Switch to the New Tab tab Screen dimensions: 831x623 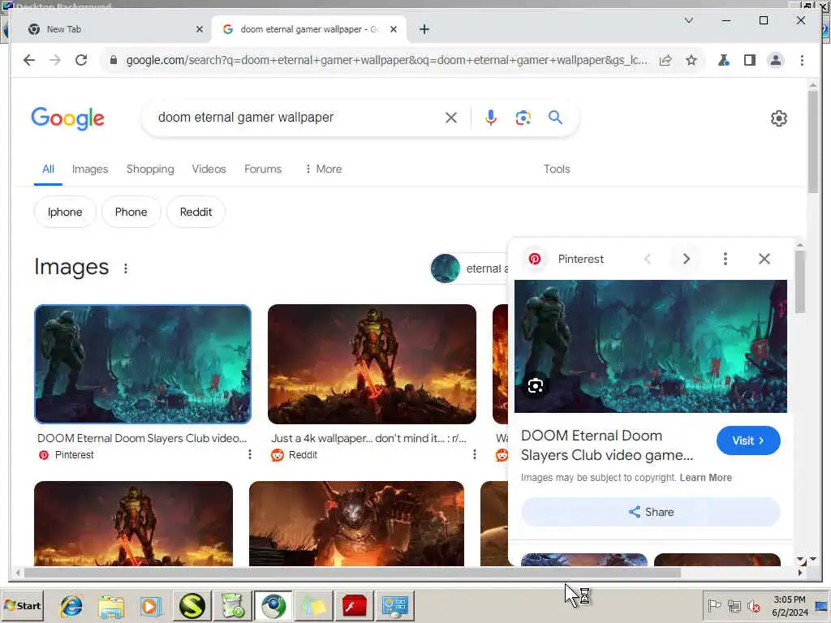tap(114, 29)
